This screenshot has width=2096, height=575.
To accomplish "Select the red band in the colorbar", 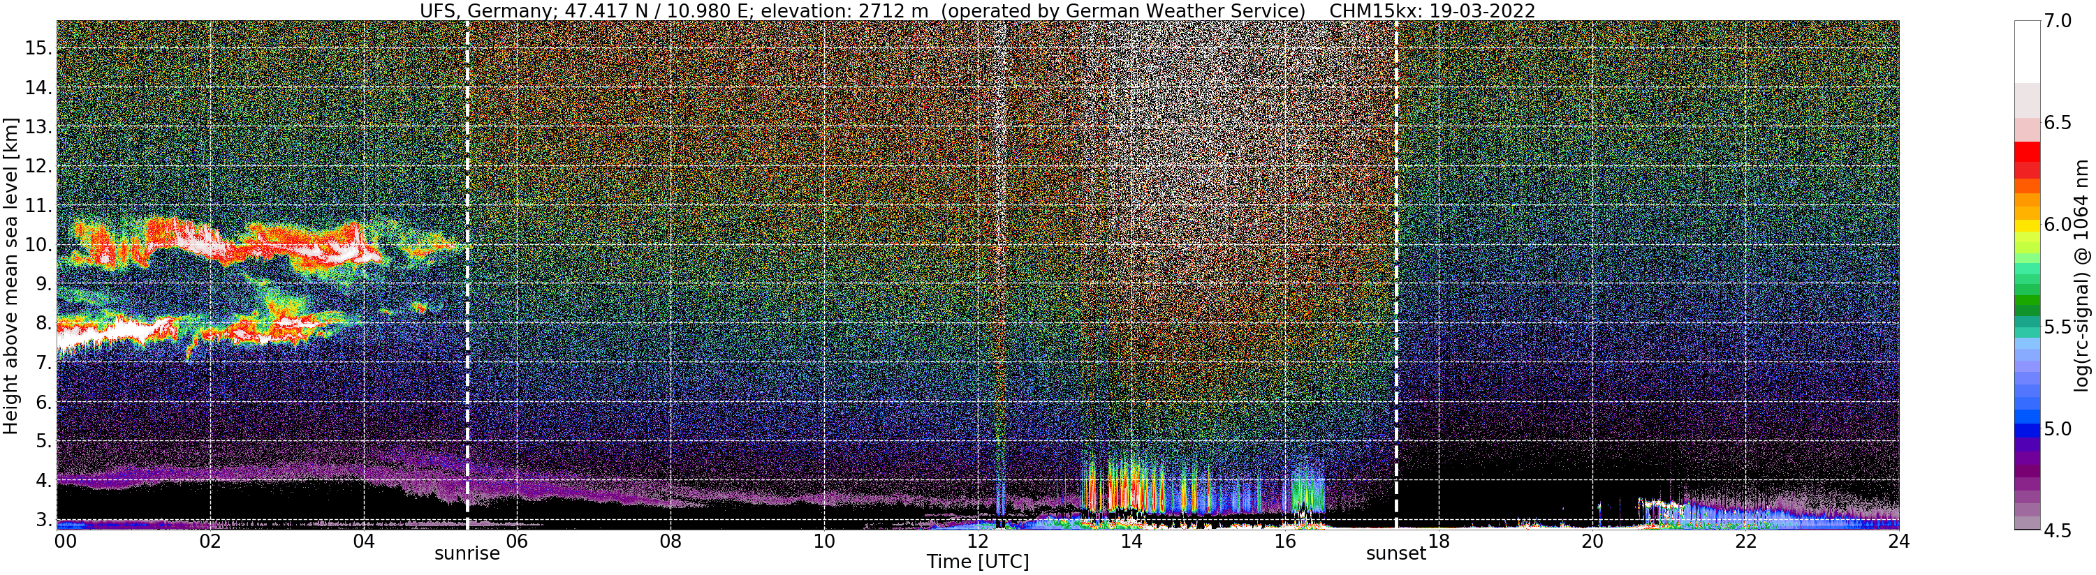I will point(2027,151).
